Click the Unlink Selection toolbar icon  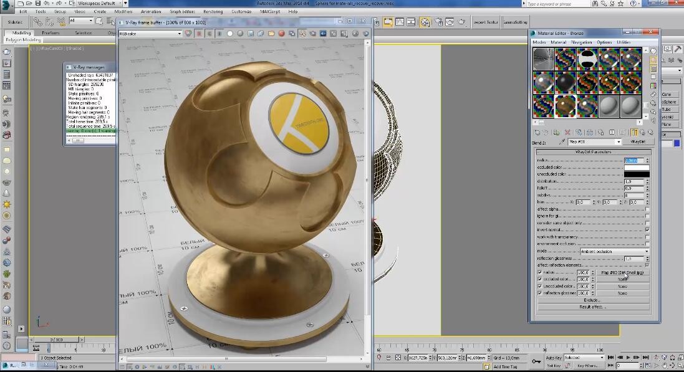pyautogui.click(x=50, y=22)
